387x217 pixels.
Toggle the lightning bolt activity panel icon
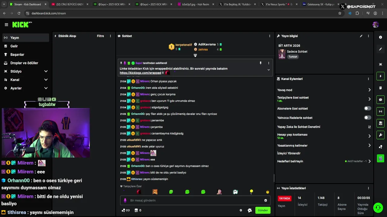380,76
